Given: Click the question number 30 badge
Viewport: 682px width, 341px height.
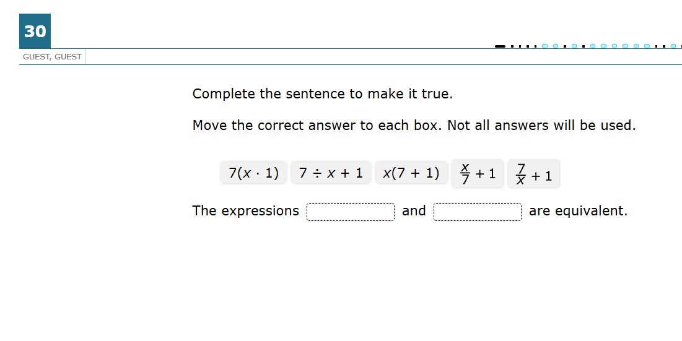Looking at the screenshot, I should click(x=35, y=31).
